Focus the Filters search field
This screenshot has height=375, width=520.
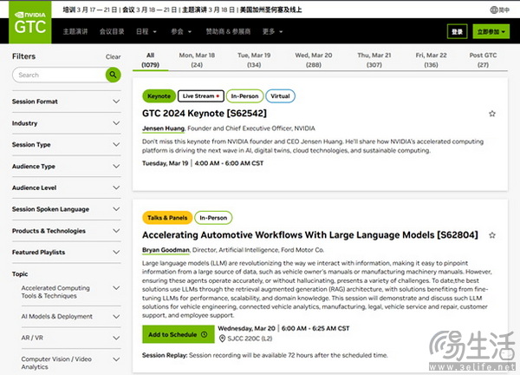click(x=59, y=75)
